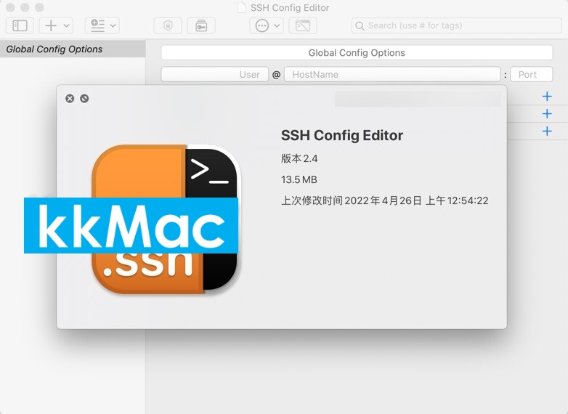Expand the chevron beside the ellipsis icon
The image size is (568, 414).
(277, 25)
